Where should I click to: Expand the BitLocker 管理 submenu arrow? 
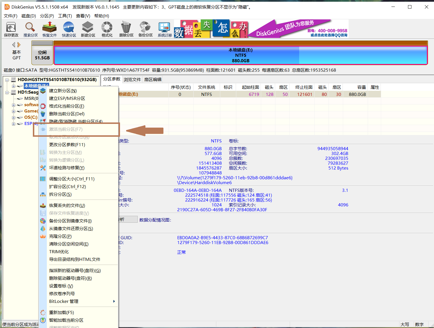click(x=114, y=301)
